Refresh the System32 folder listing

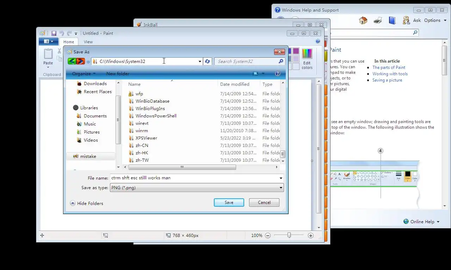207,62
